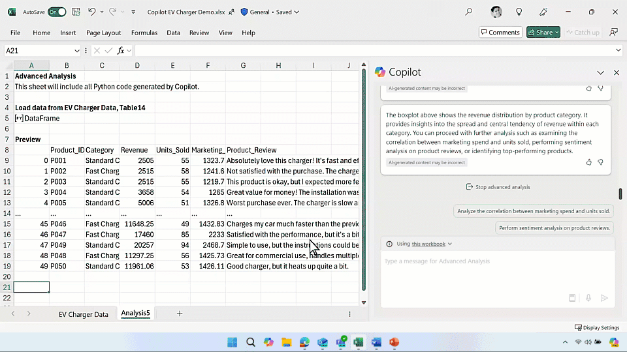Click Stop advanced analysis
The height and width of the screenshot is (352, 627).
coord(498,187)
